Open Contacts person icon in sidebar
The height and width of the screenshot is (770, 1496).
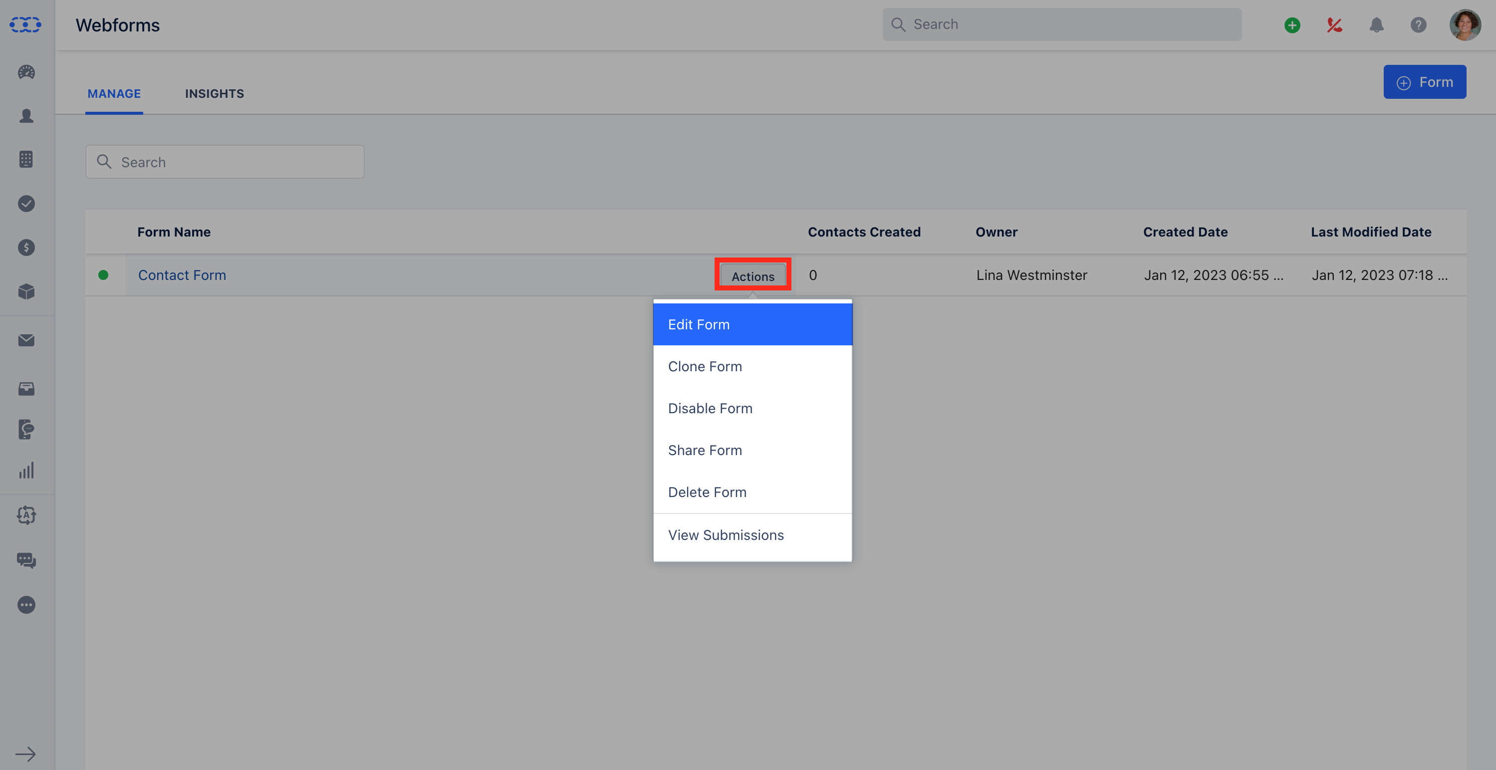26,116
